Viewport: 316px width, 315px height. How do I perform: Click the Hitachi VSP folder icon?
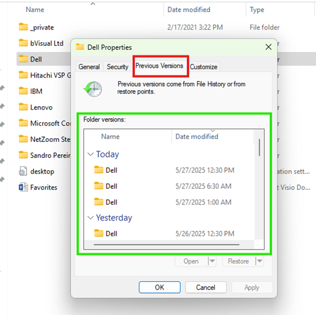pyautogui.click(x=23, y=75)
